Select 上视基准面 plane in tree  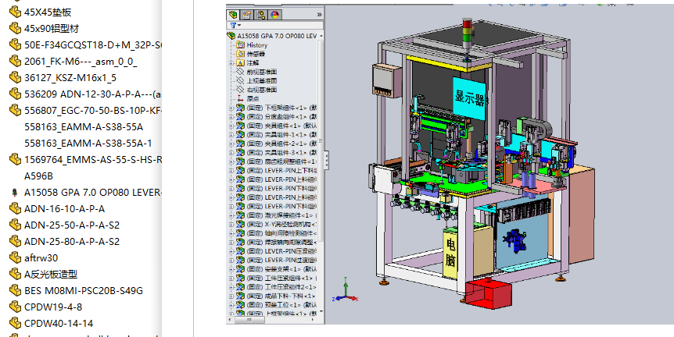[x=261, y=81]
